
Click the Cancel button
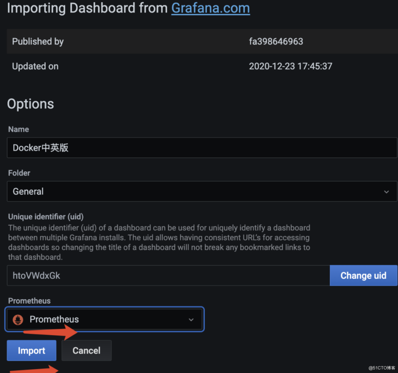pyautogui.click(x=86, y=351)
